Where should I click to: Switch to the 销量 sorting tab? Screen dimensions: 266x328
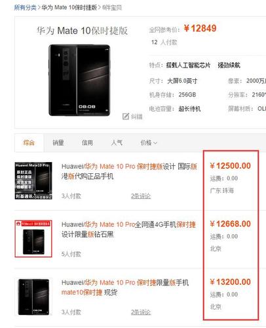pos(58,143)
